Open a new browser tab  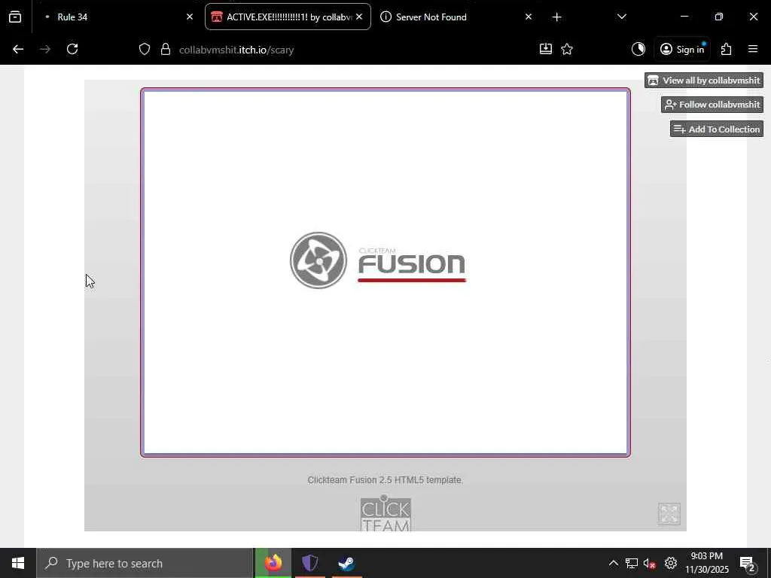click(x=556, y=17)
